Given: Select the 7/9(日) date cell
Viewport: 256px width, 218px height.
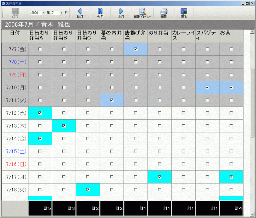Looking at the screenshot, I should click(15, 75).
